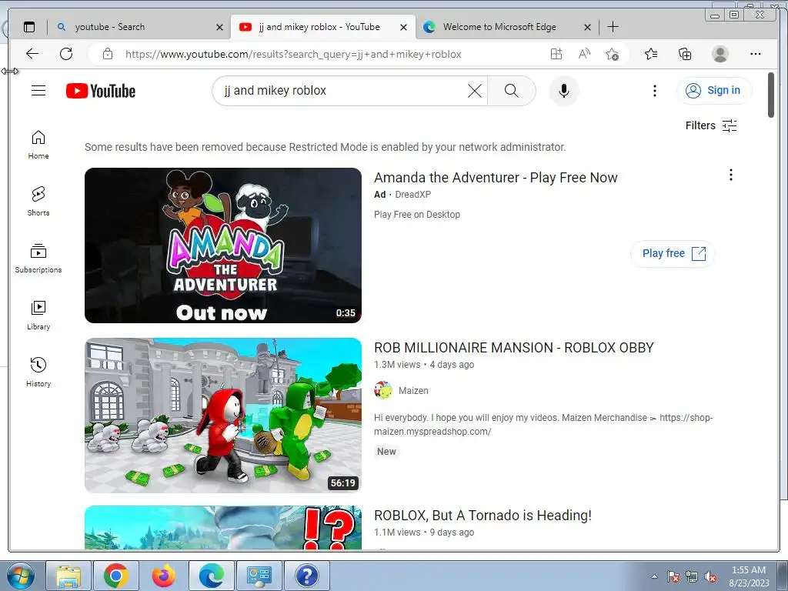Click the Microsoft Edge taskbar icon
Screen dimensions: 788x591
[x=212, y=576]
